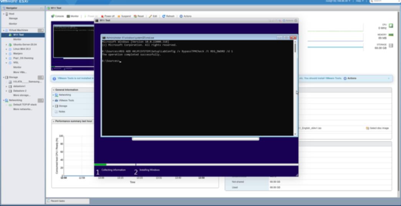Expand Manjaro tree arrow
Viewport: 401px width, 206px height.
[7, 53]
